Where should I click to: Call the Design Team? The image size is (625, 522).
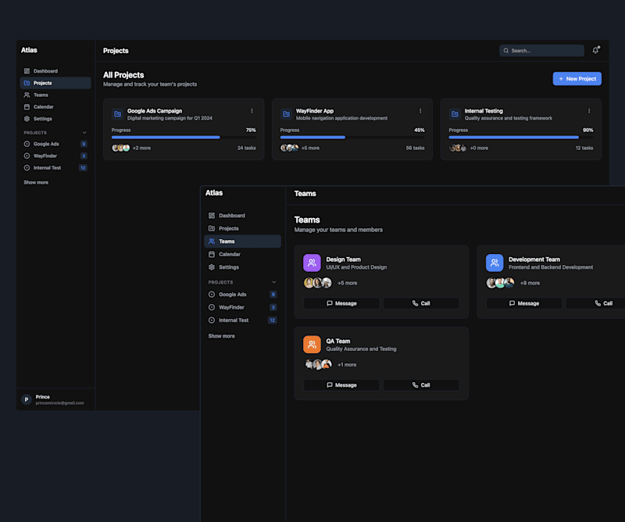[x=421, y=303]
